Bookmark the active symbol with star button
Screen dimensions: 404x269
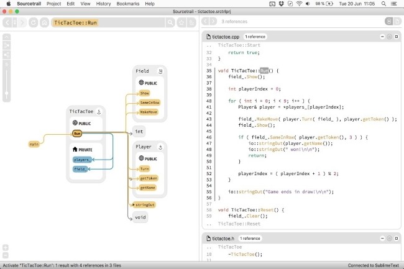coord(181,22)
